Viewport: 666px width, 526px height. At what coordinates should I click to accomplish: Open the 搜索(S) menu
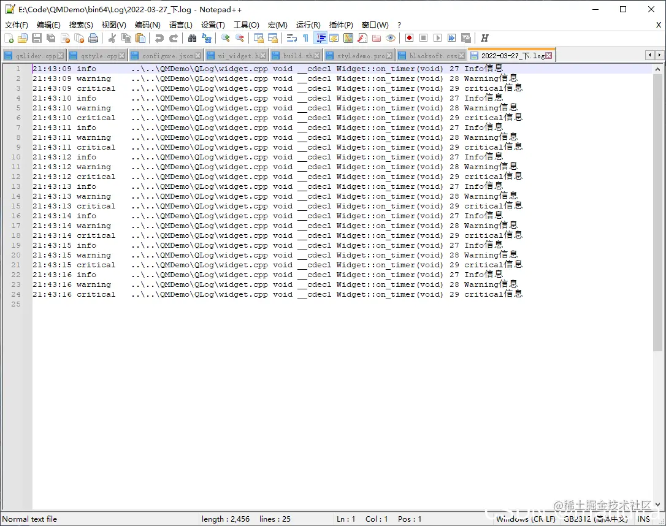pos(81,25)
